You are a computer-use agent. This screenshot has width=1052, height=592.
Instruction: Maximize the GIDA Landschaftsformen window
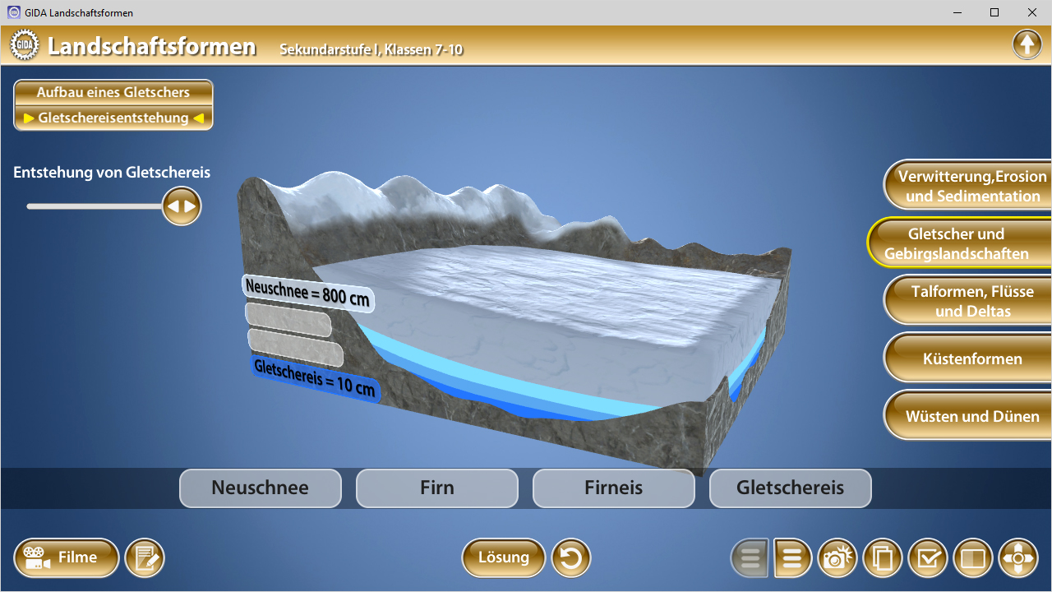[x=994, y=12]
